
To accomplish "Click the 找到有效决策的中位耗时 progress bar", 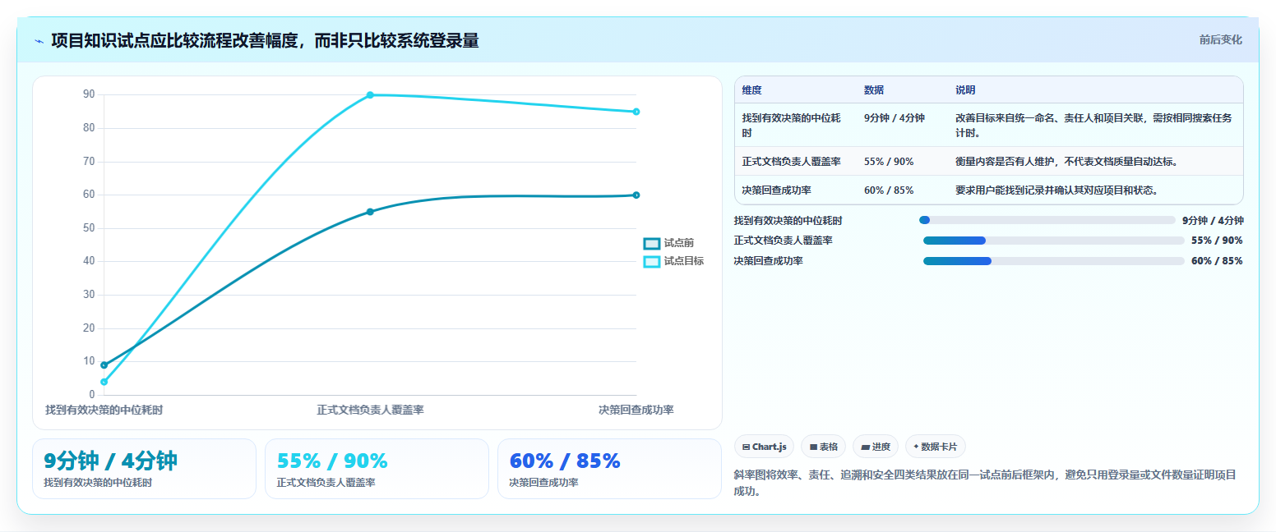I will pyautogui.click(x=1047, y=220).
